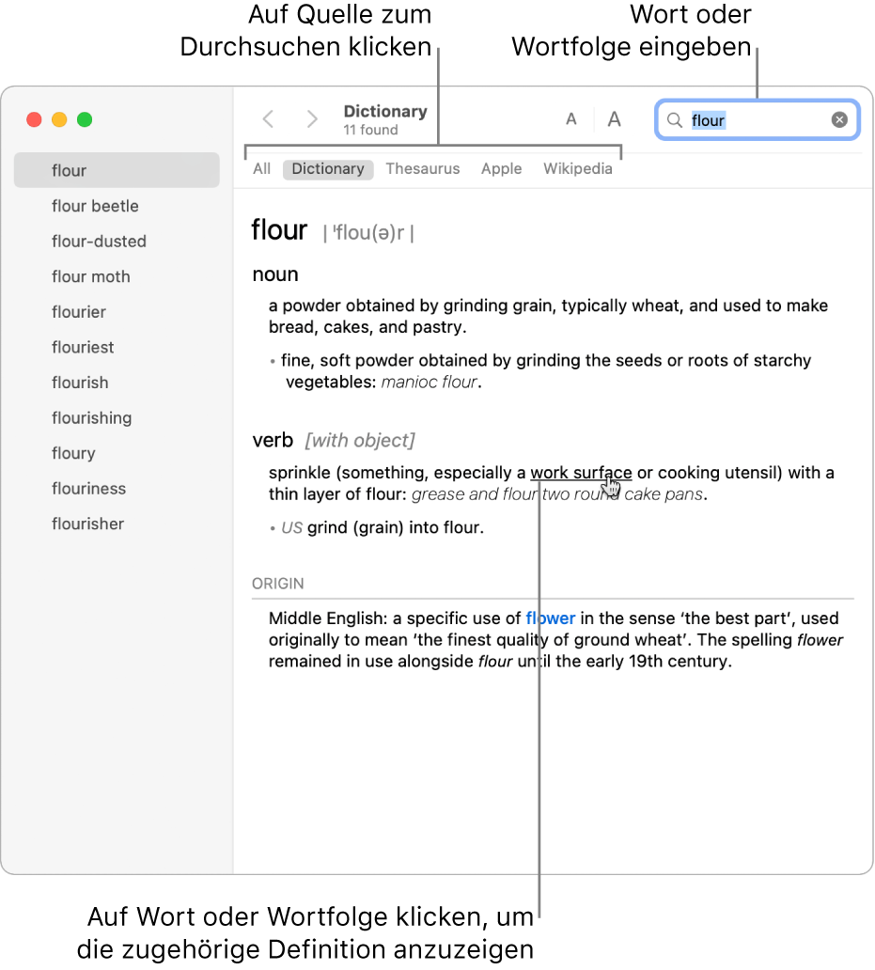Open the 'flourish' sidebar entry

(117, 383)
